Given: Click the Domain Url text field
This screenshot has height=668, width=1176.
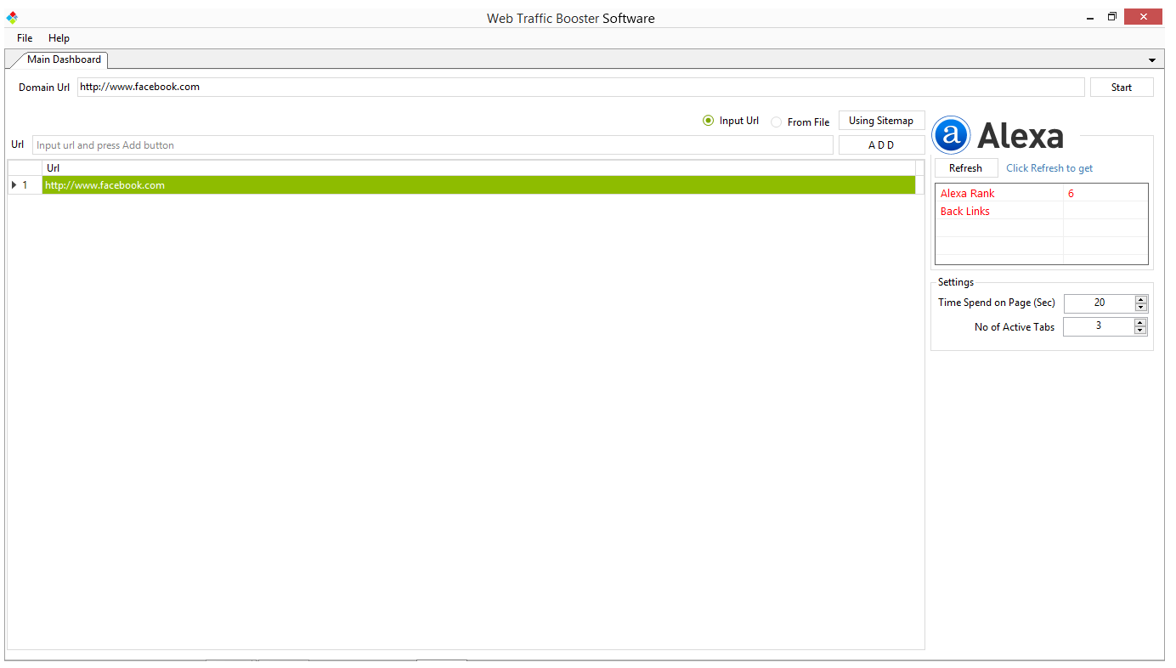Looking at the screenshot, I should click(x=580, y=87).
